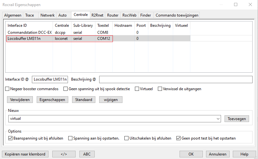Toggle Verwissel de uitgangen checkbox

[x=160, y=89]
